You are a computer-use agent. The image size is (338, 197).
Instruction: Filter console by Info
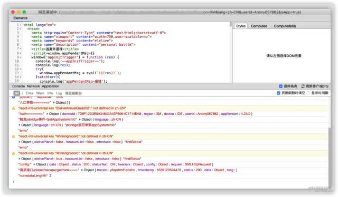coord(50,93)
